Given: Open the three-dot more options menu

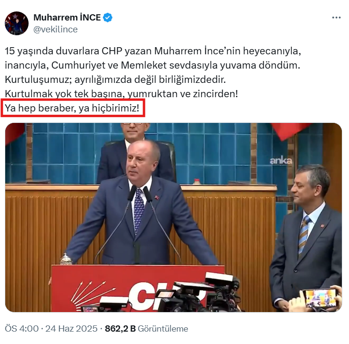Looking at the screenshot, I should pos(336,18).
